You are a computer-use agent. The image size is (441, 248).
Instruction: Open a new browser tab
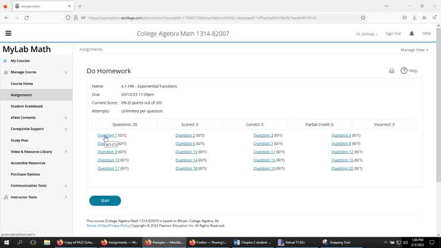[80, 6]
